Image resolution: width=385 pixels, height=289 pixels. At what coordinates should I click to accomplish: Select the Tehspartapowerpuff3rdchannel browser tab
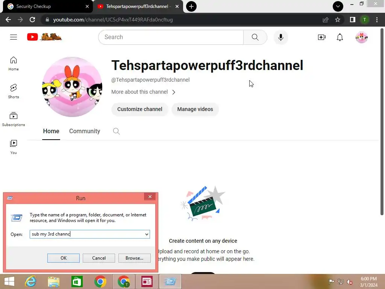(138, 6)
